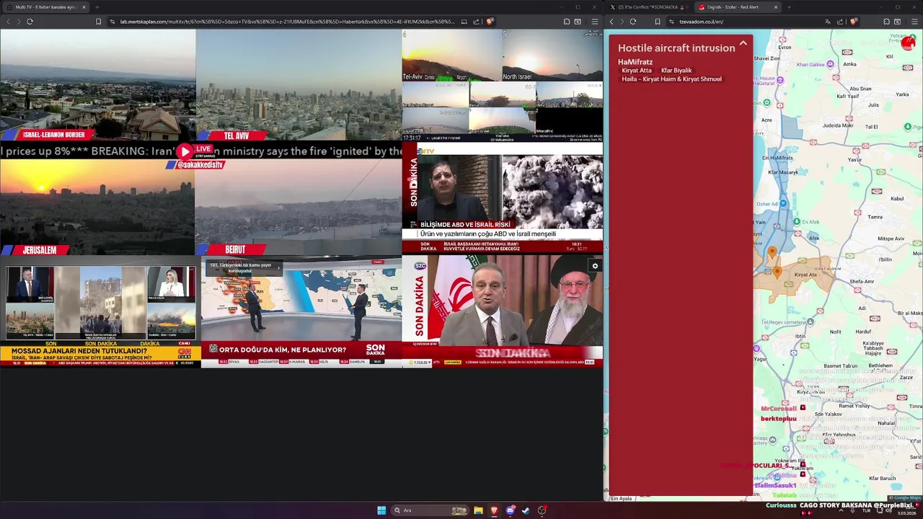Click the 'Orta Doğu'da kim, ne planlıyor' stream
Screen dimensions: 923x519
301,312
